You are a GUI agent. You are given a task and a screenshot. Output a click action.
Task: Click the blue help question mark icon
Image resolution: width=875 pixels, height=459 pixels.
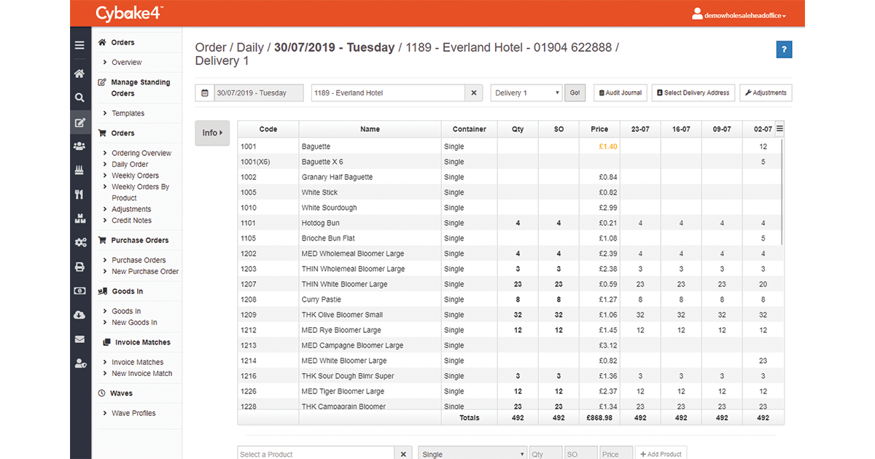tap(784, 49)
